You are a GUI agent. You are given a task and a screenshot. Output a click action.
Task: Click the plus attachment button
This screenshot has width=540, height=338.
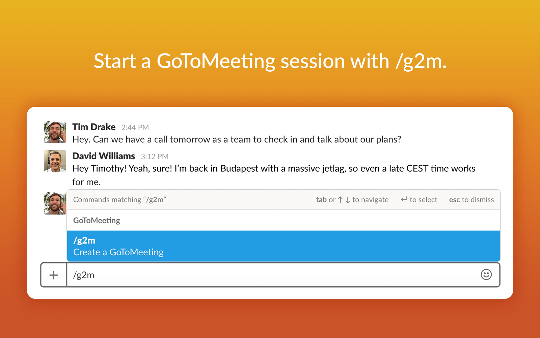[54, 275]
